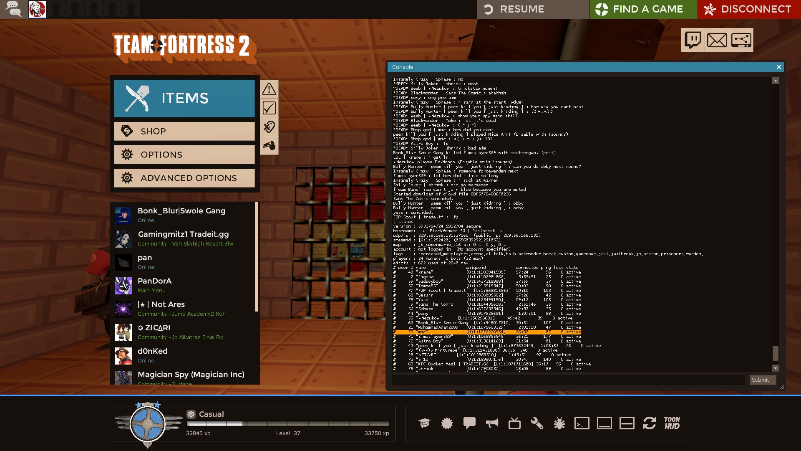Open the OPTIONS menu entry

pyautogui.click(x=184, y=155)
